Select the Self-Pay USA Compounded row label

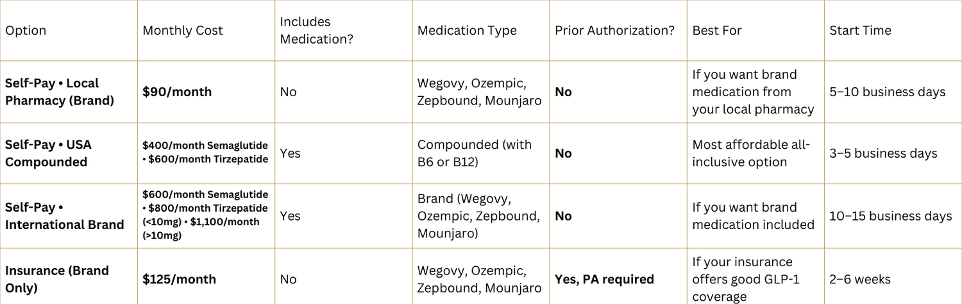48,153
